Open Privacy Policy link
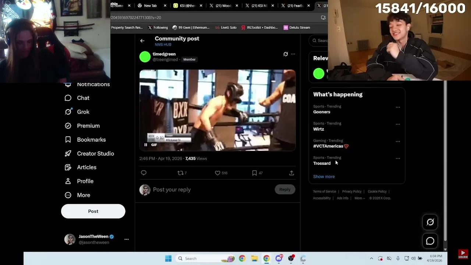Viewport: 471px width, 265px height. click(x=352, y=191)
